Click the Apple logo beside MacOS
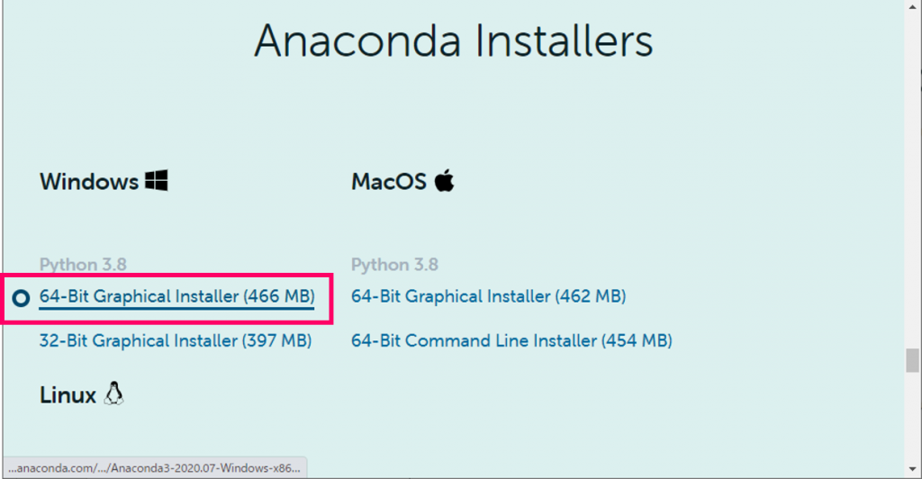Viewport: 922px width, 479px height. 444,181
